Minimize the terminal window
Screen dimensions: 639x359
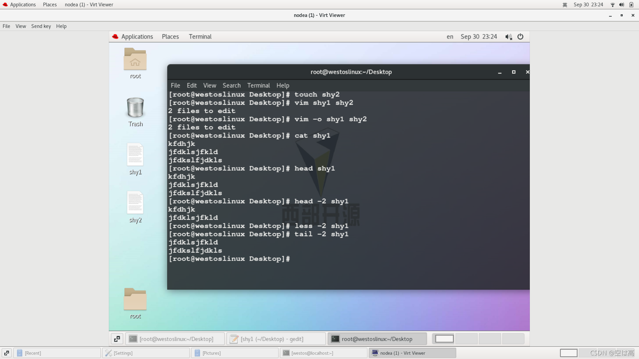(x=500, y=72)
